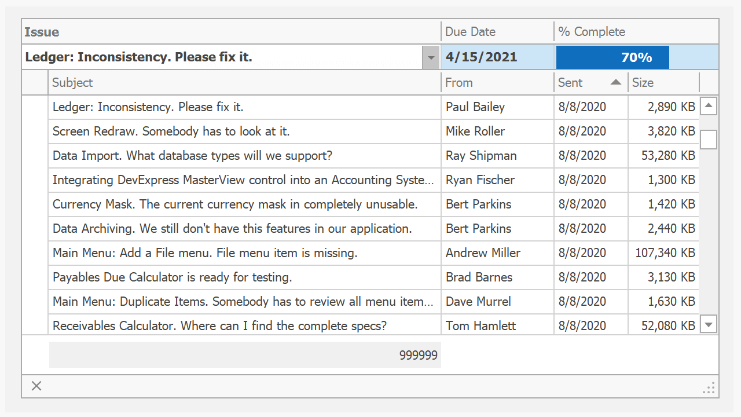This screenshot has width=741, height=417.
Task: Click the scroll down arrow button
Action: (709, 325)
